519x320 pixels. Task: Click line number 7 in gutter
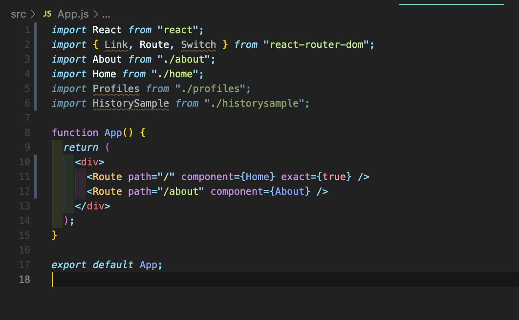pyautogui.click(x=27, y=118)
